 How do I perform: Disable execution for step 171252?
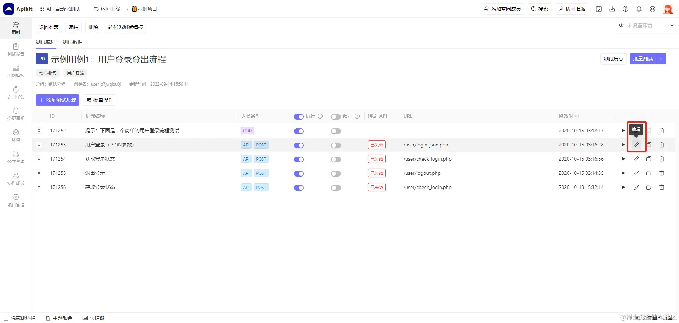pyautogui.click(x=299, y=131)
